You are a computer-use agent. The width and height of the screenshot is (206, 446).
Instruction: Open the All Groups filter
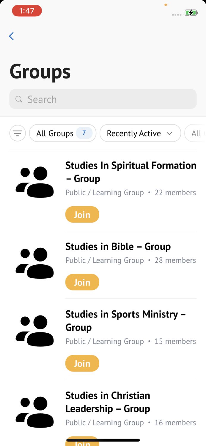point(62,133)
